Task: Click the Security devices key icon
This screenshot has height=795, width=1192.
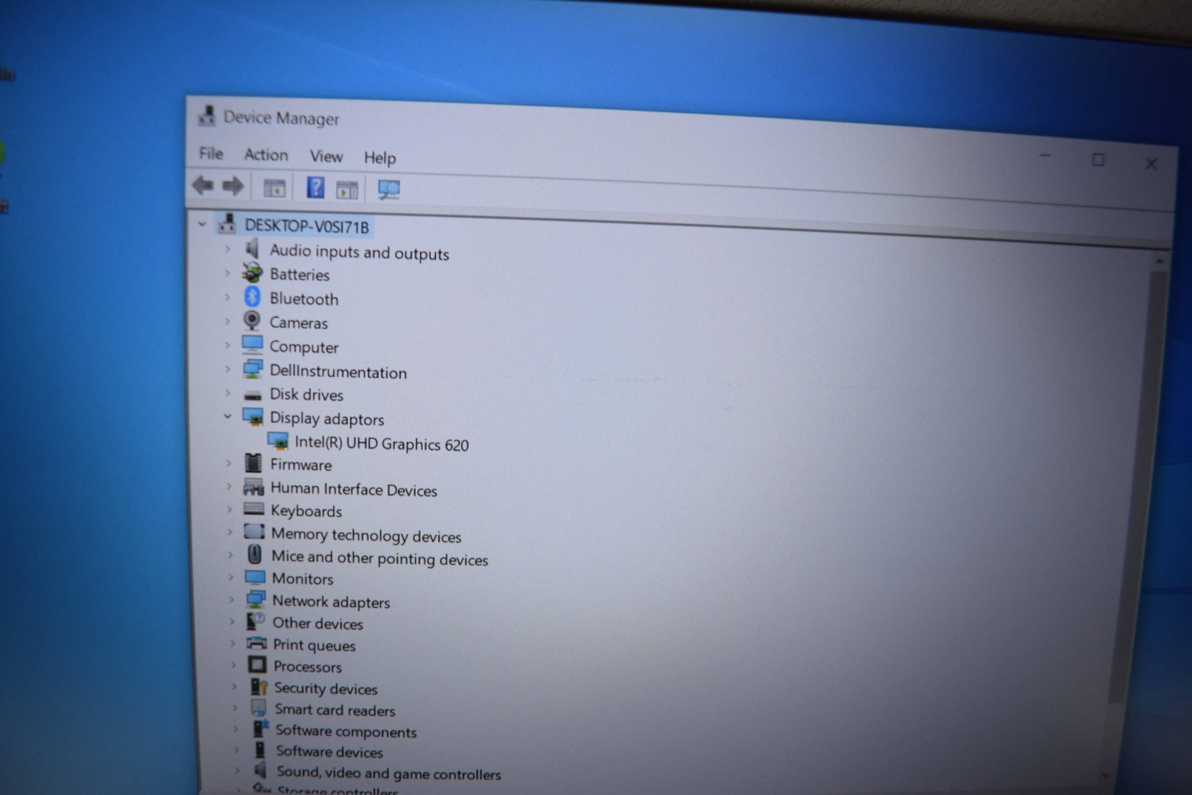Action: (259, 687)
